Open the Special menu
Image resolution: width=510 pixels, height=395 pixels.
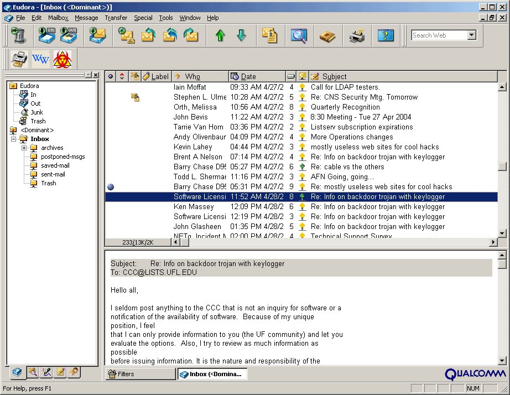pos(143,18)
